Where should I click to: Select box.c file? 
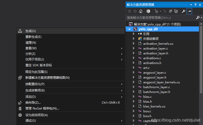pos(147,111)
